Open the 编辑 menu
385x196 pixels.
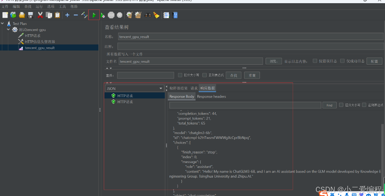(16, 6)
